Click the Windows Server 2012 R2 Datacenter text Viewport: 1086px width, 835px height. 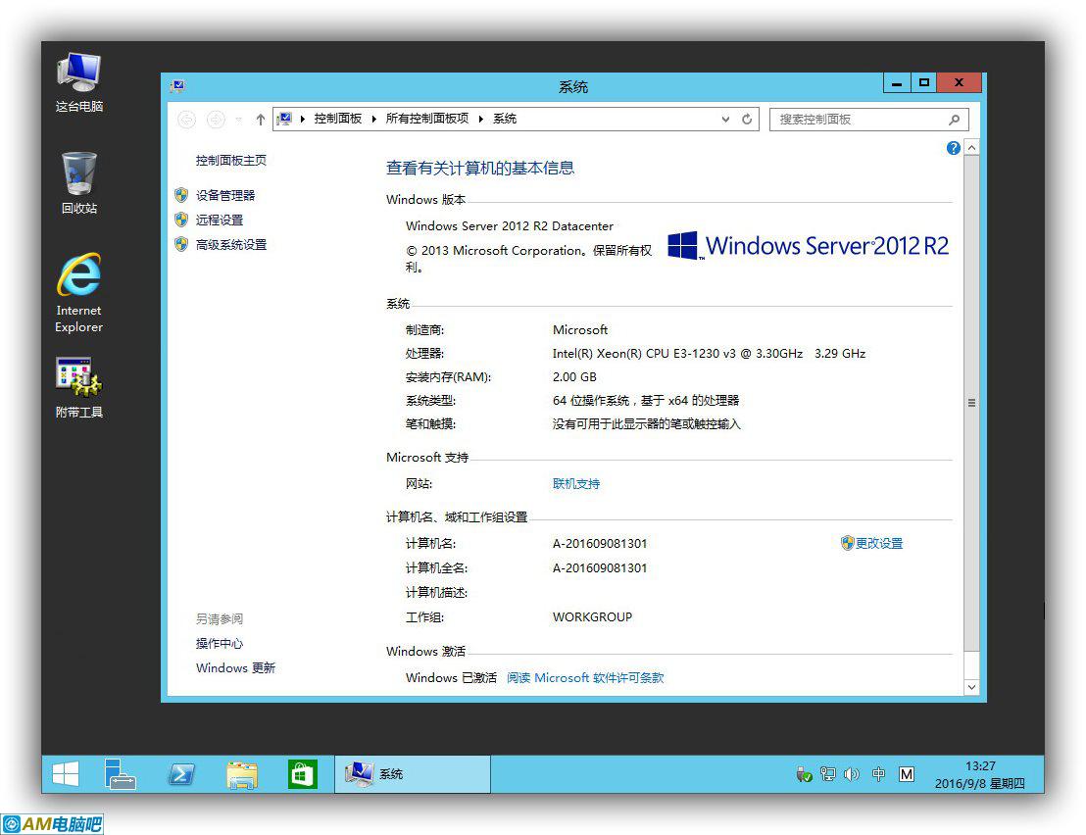point(509,225)
